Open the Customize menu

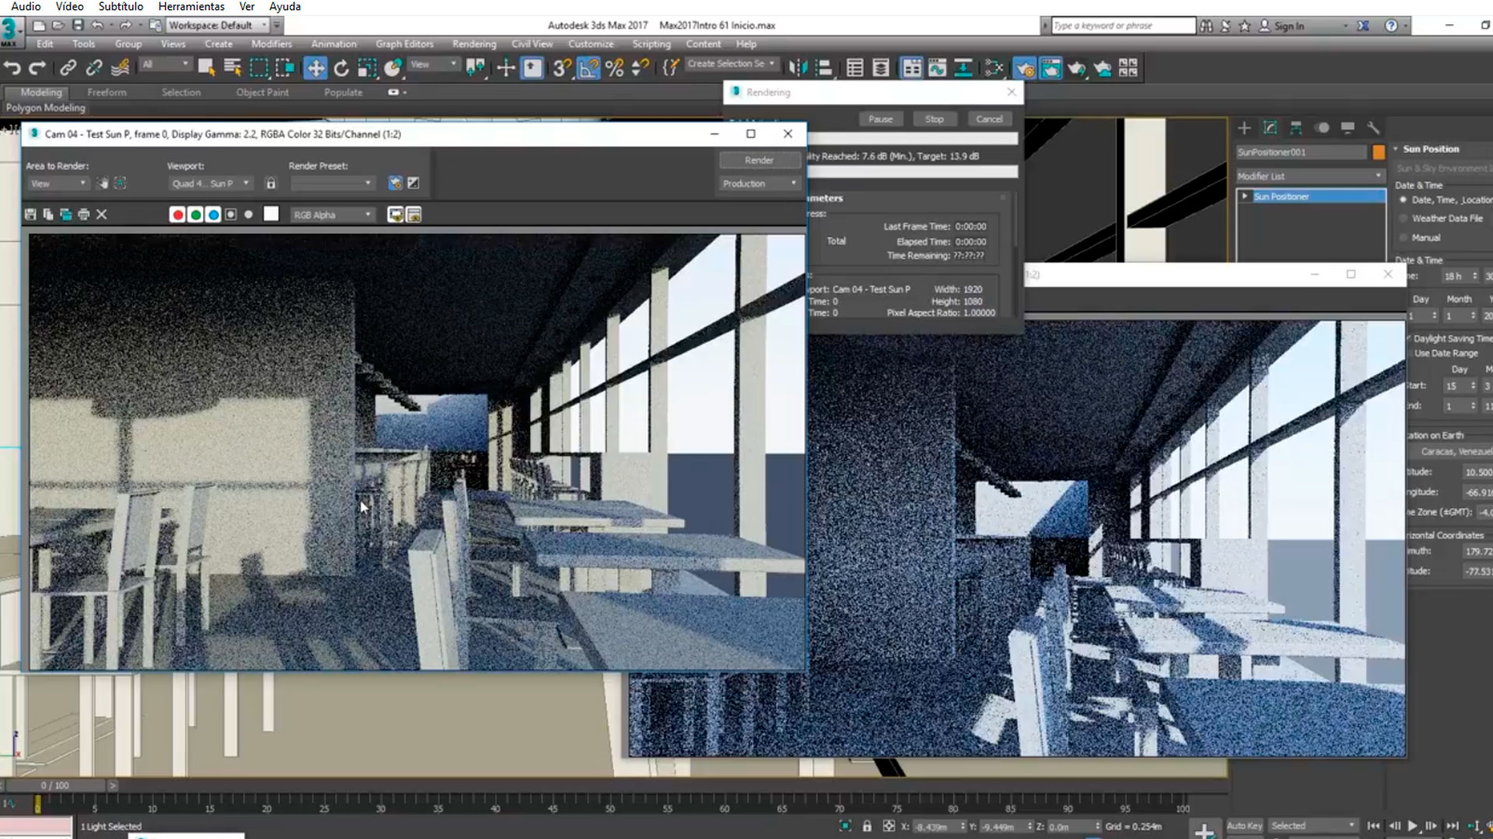590,44
